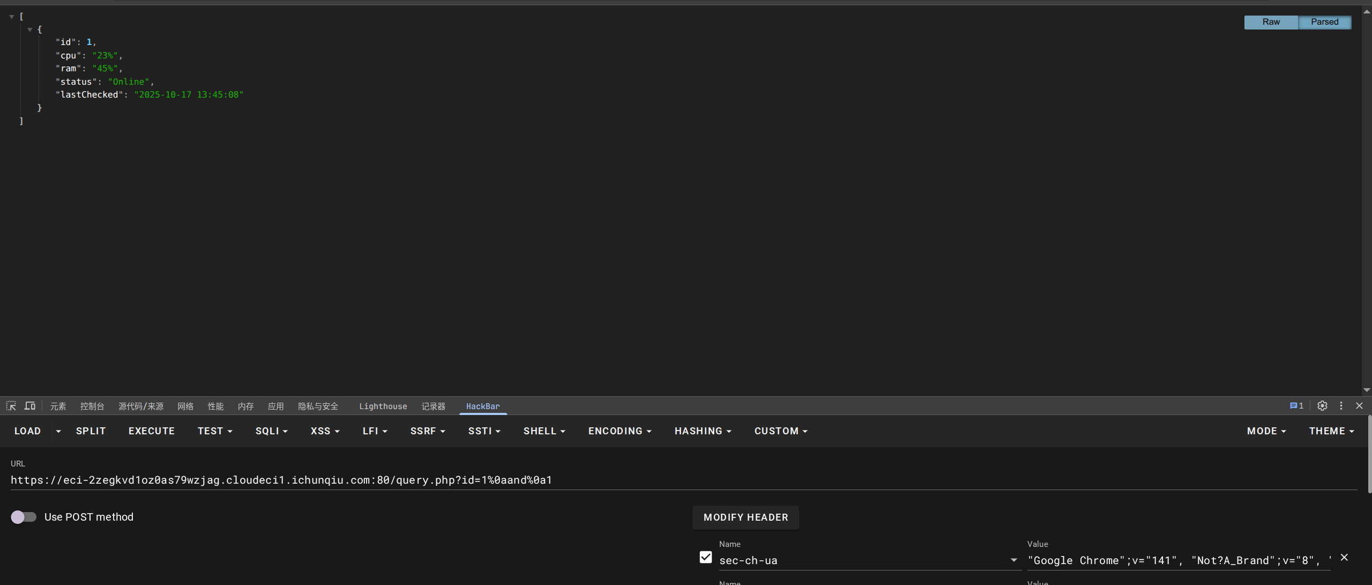Collapse the first JSON object
1372x585 pixels.
point(30,30)
